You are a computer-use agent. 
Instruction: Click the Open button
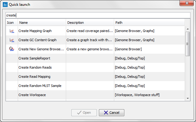click(x=84, y=113)
